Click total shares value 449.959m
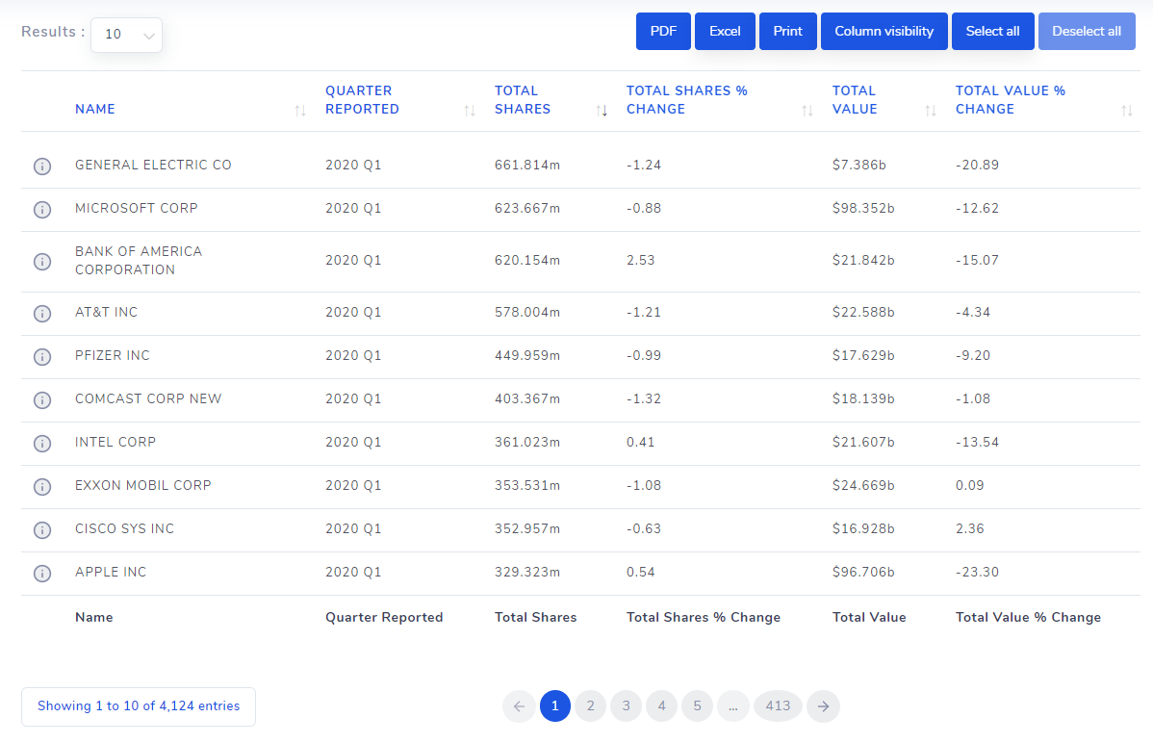Image resolution: width=1153 pixels, height=743 pixels. [527, 355]
